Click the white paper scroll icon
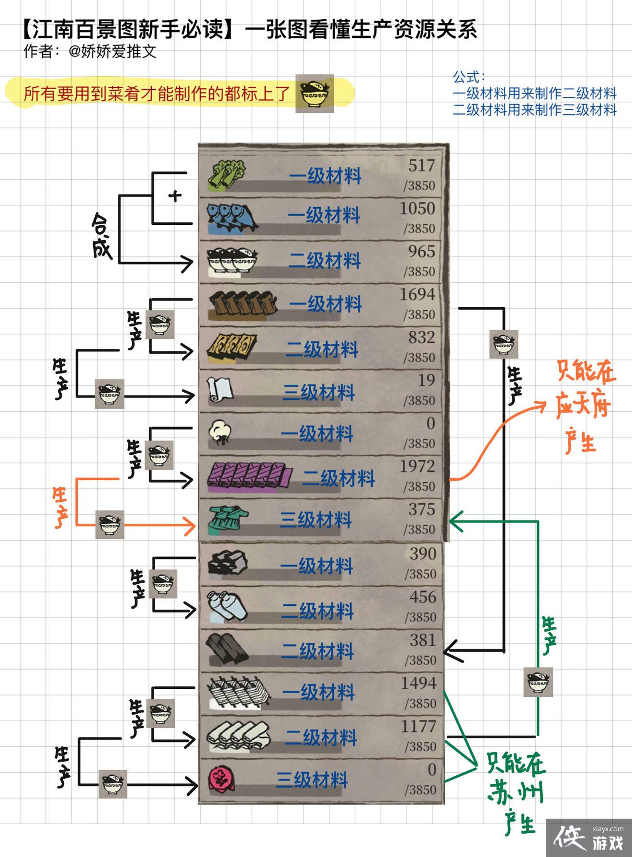This screenshot has height=857, width=632. [x=220, y=389]
